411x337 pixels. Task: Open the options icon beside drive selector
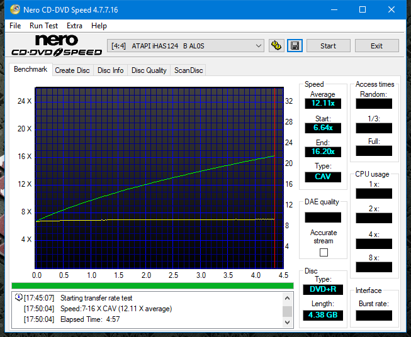276,46
